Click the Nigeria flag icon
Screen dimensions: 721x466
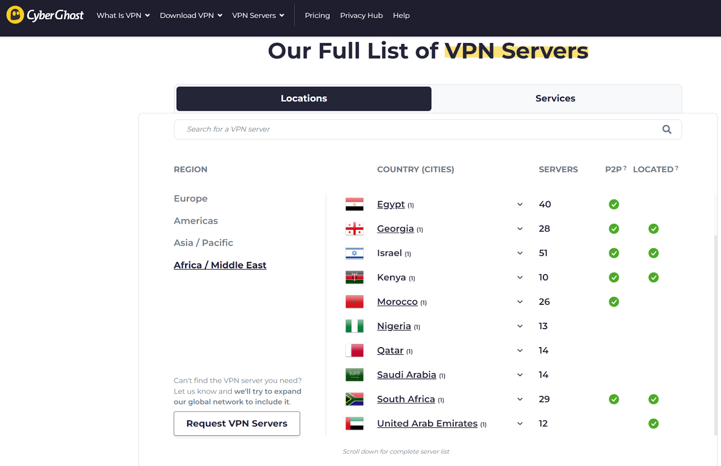tap(354, 326)
